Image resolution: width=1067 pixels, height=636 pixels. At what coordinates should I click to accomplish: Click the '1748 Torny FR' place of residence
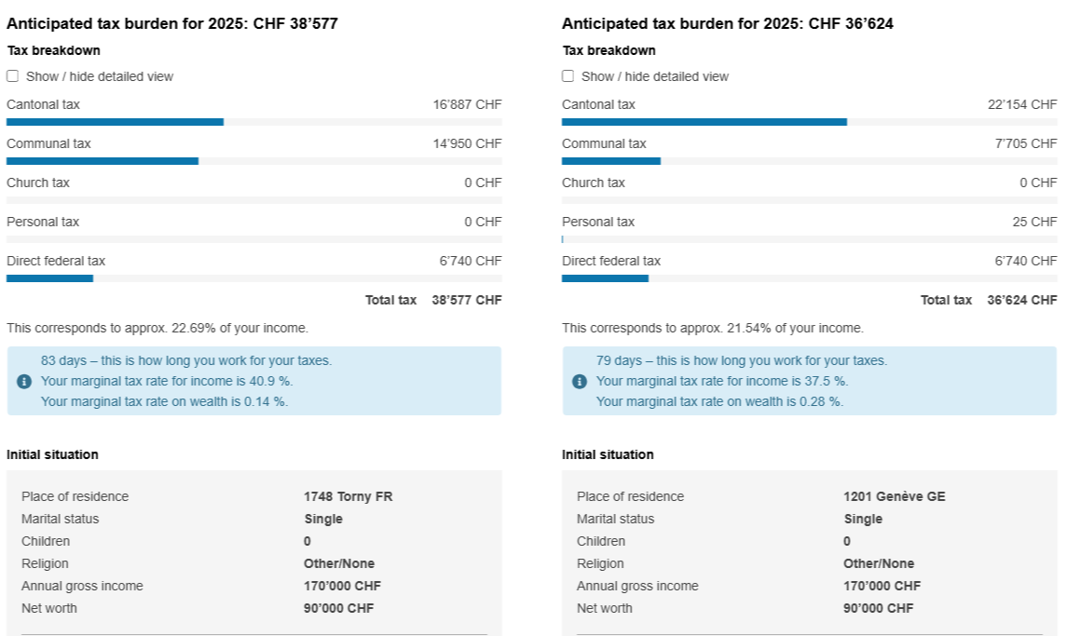click(348, 496)
